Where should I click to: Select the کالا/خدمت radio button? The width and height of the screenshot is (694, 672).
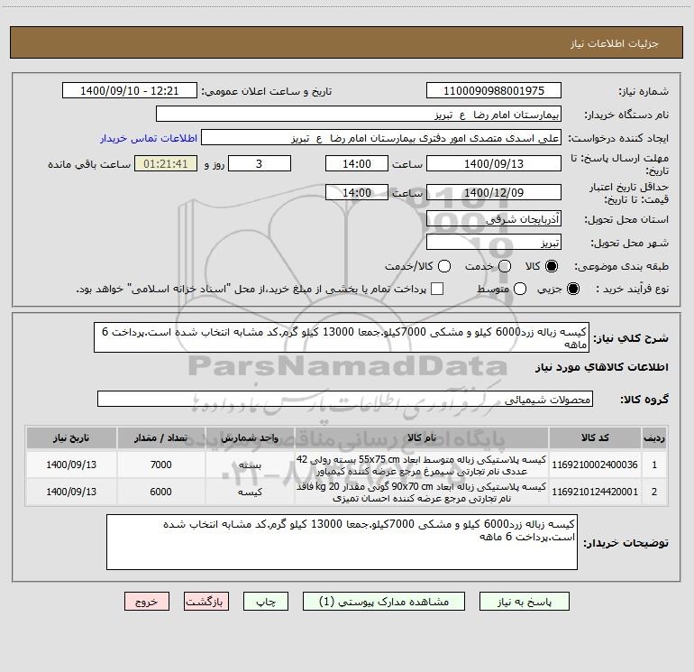click(444, 266)
